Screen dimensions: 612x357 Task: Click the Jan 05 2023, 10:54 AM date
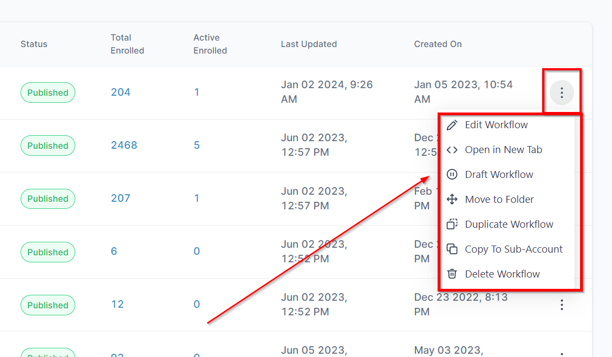(463, 92)
